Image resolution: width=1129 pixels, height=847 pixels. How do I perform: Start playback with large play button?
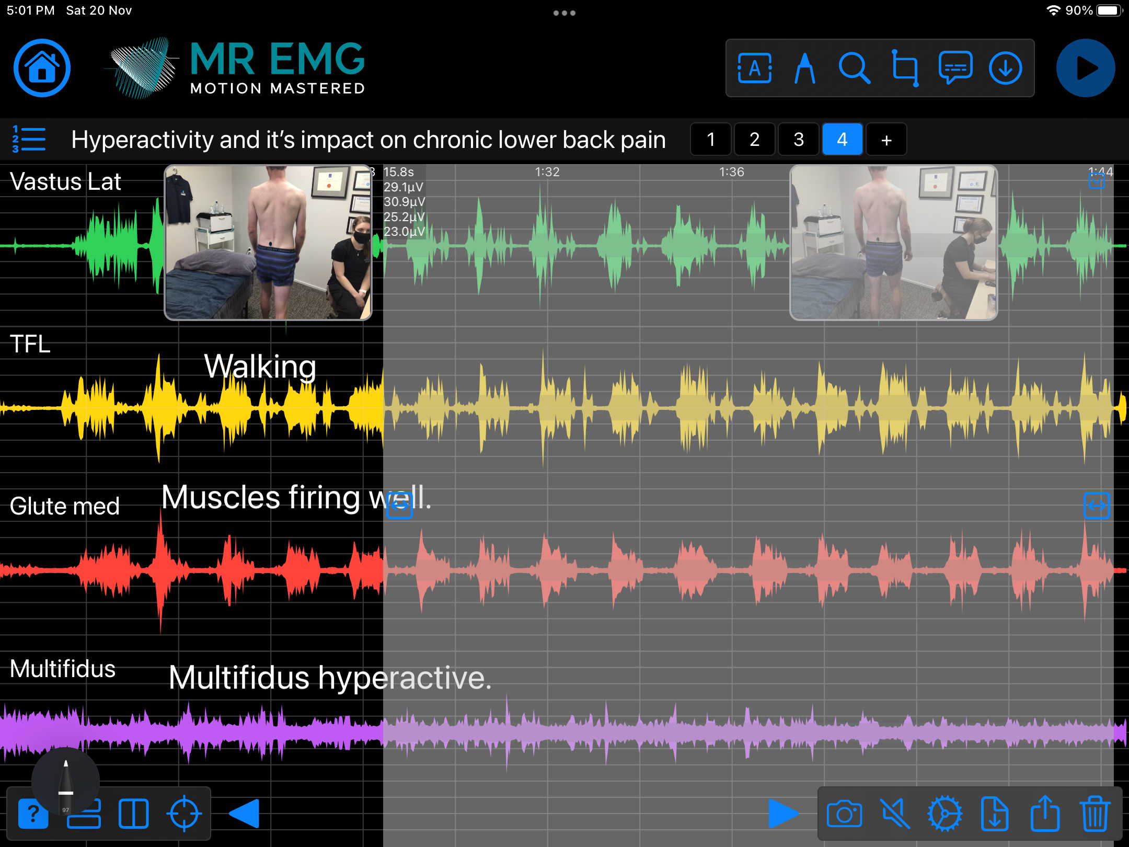click(x=1085, y=68)
